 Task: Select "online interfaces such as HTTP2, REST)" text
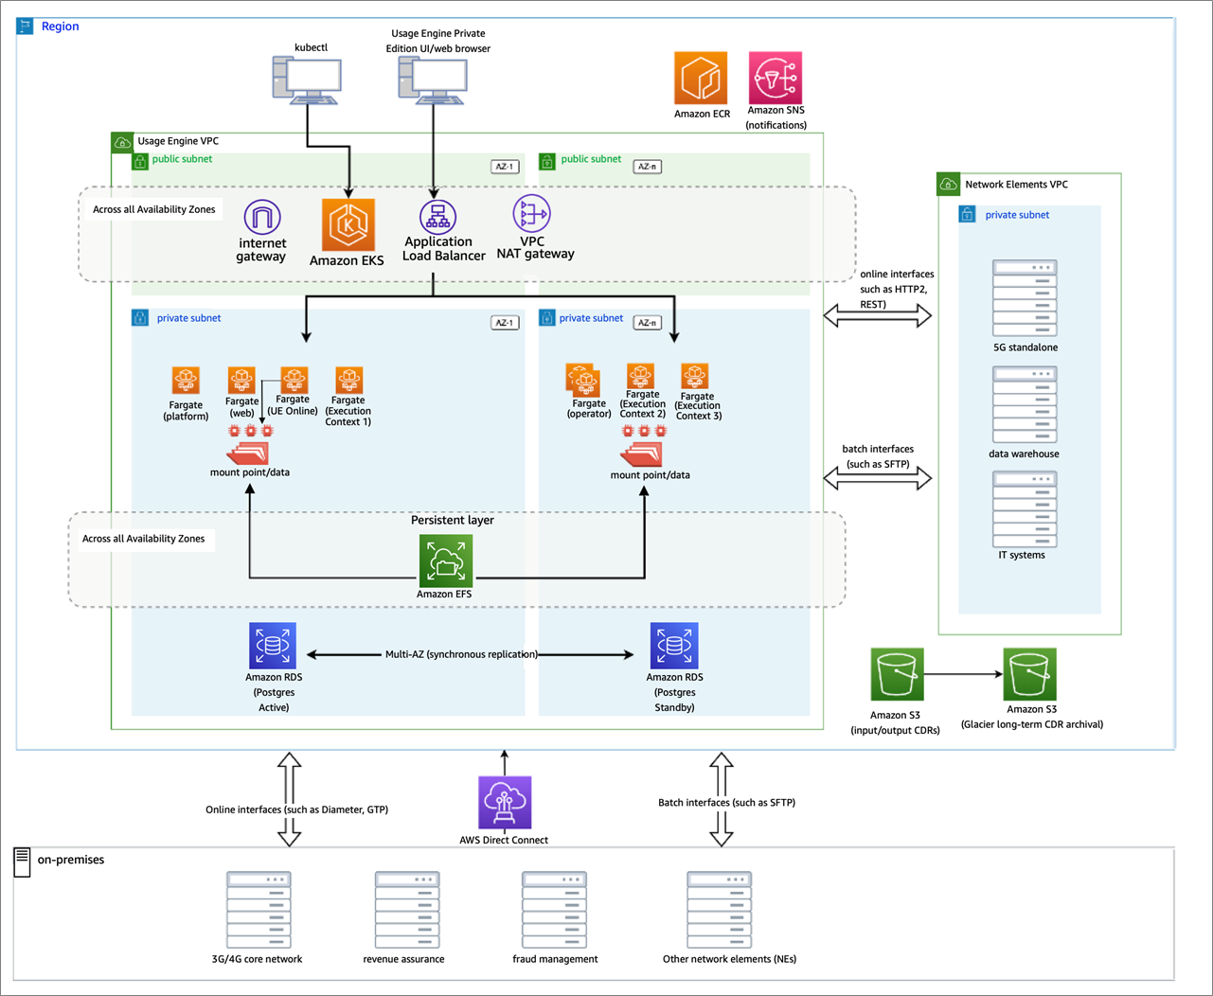tap(897, 289)
